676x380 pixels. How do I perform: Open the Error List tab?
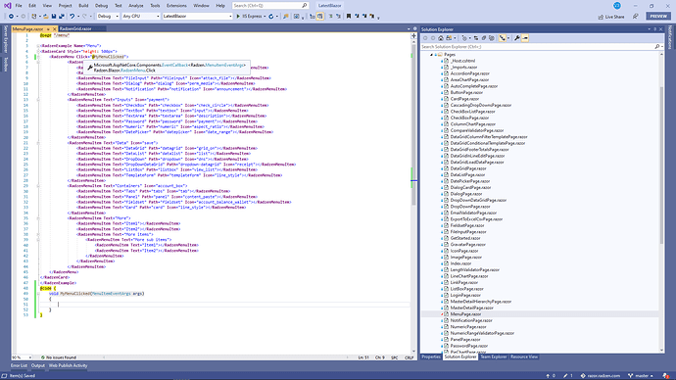[x=19, y=365]
